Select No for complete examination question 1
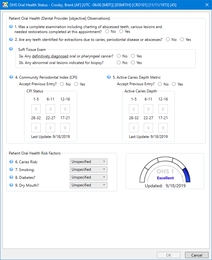Screen dimensions: 212x260 (107, 31)
